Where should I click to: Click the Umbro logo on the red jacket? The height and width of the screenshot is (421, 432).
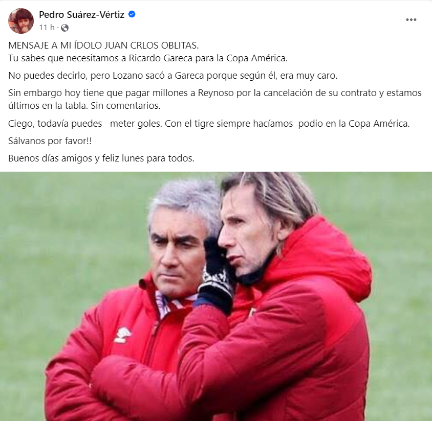pyautogui.click(x=123, y=335)
